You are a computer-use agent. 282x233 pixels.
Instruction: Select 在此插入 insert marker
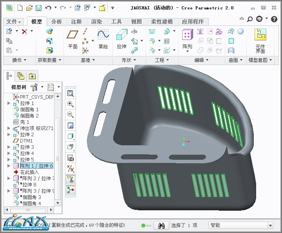tap(27, 172)
